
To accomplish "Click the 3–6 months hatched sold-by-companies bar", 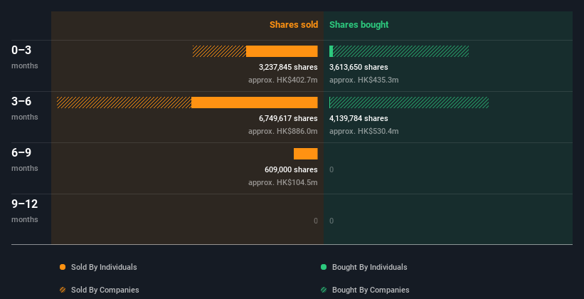I will click(x=124, y=103).
